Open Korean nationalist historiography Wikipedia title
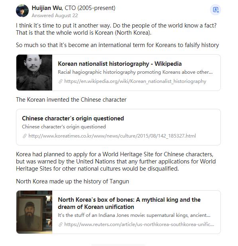The width and height of the screenshot is (238, 246). coord(120,64)
